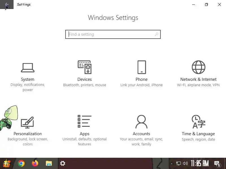Show hidden system tray icons
This screenshot has width=226, height=169.
(171, 164)
